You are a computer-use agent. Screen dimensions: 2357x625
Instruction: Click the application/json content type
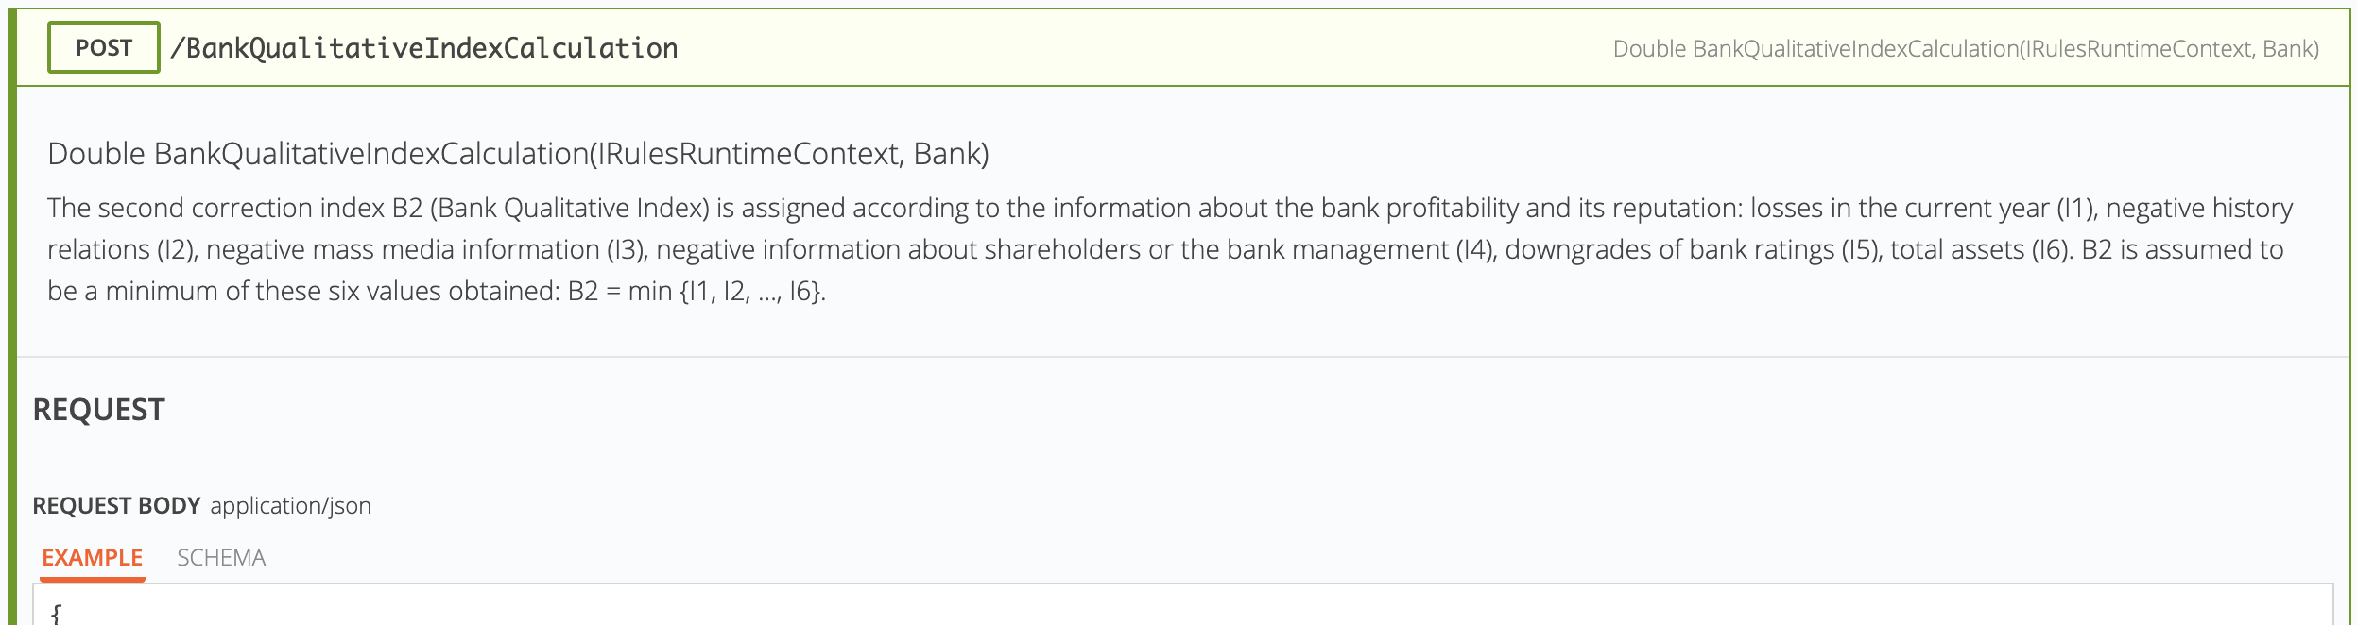click(x=290, y=505)
